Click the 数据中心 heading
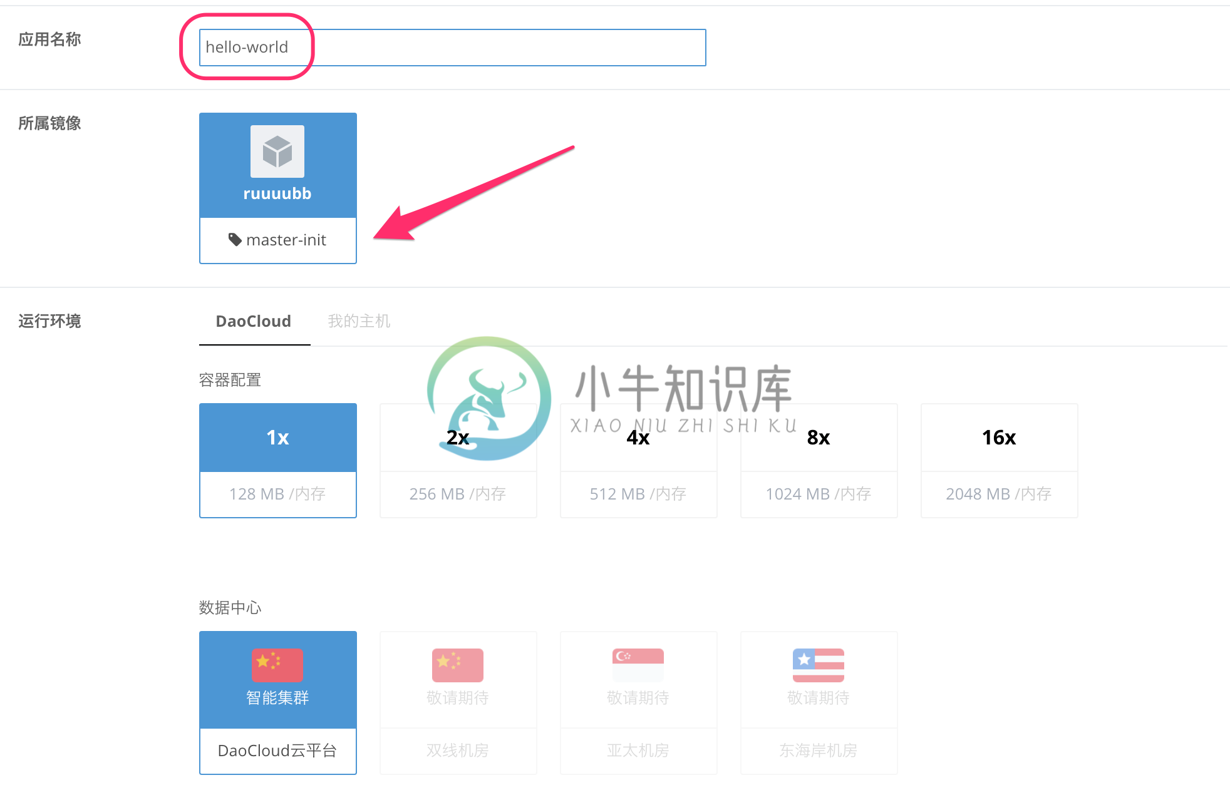Screen dimensions: 1230x795 (230, 608)
